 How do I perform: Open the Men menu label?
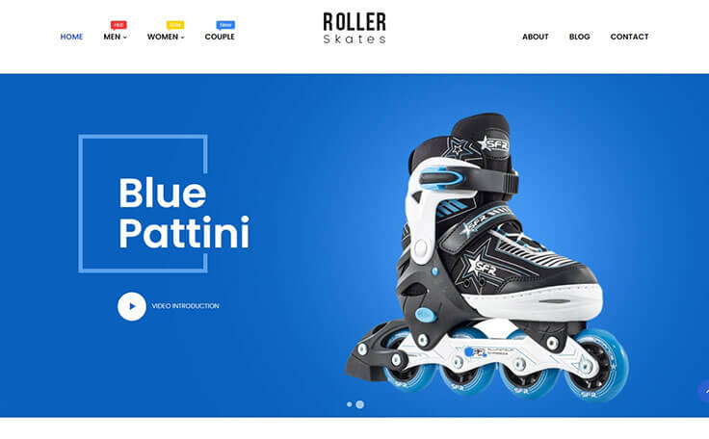point(112,37)
